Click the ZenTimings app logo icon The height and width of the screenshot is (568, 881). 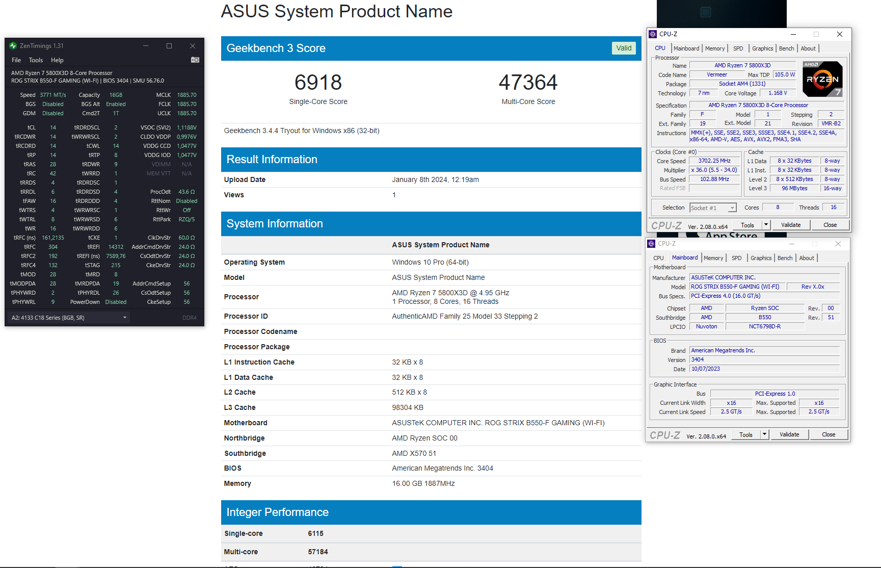(13, 46)
